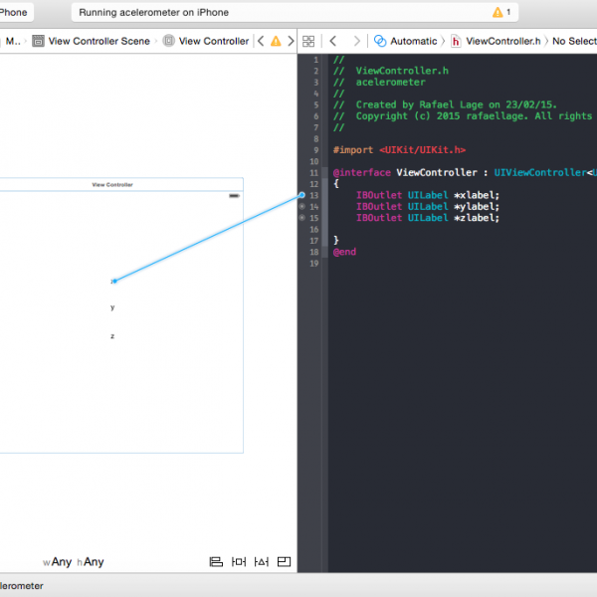Click the UIViewController superclass name

click(x=540, y=172)
